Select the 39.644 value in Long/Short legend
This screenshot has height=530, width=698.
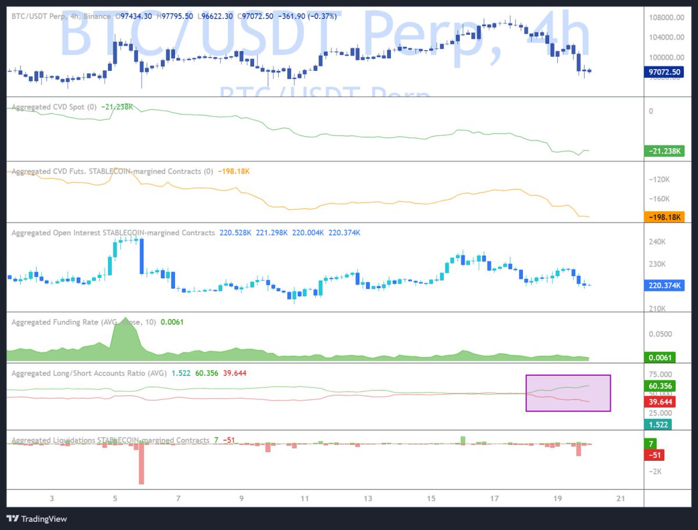click(x=234, y=373)
